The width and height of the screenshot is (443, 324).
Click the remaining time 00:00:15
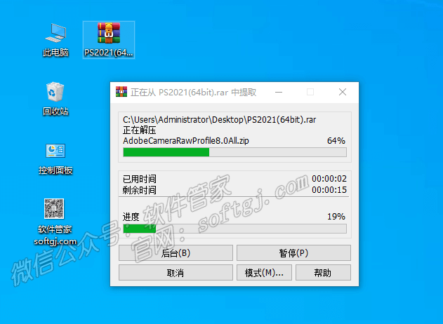(329, 189)
